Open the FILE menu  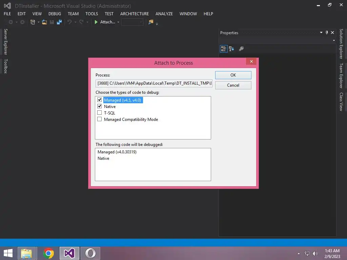pyautogui.click(x=7, y=14)
